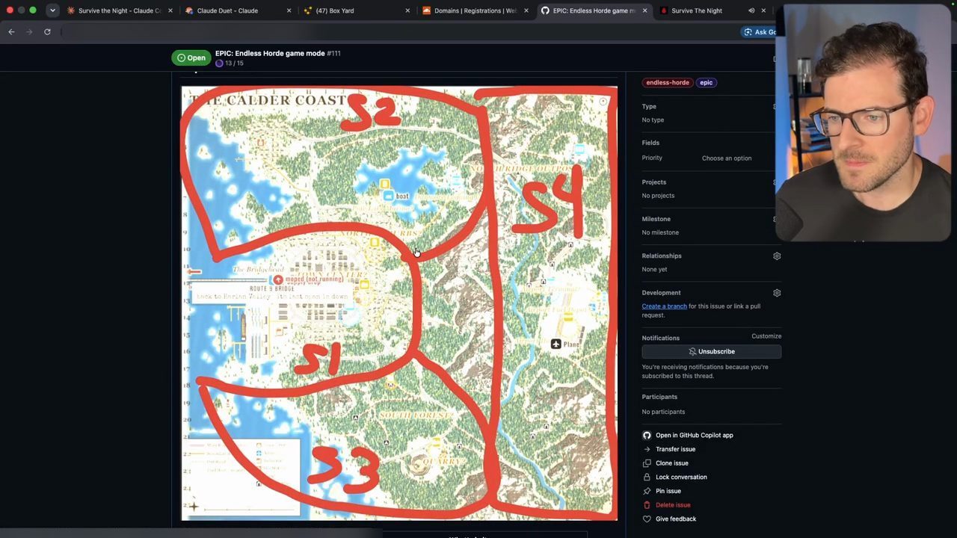Click the Plane marker icon on map
The image size is (957, 538).
[x=556, y=344]
